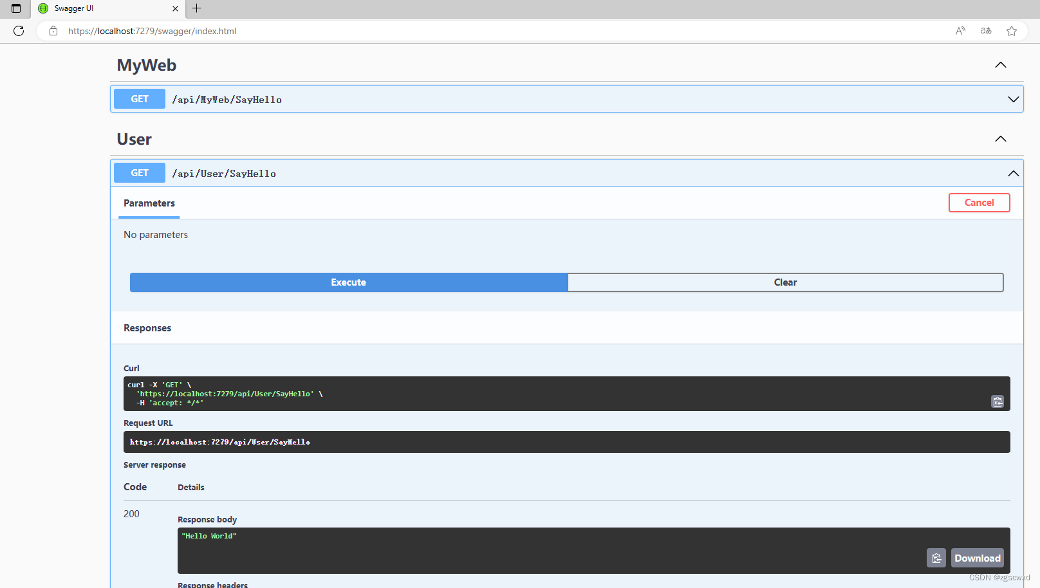
Task: Open a new browser tab
Action: [x=197, y=8]
